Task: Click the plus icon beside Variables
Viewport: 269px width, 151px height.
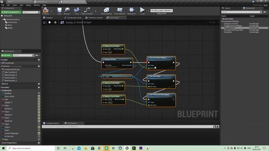Action: 39,88
